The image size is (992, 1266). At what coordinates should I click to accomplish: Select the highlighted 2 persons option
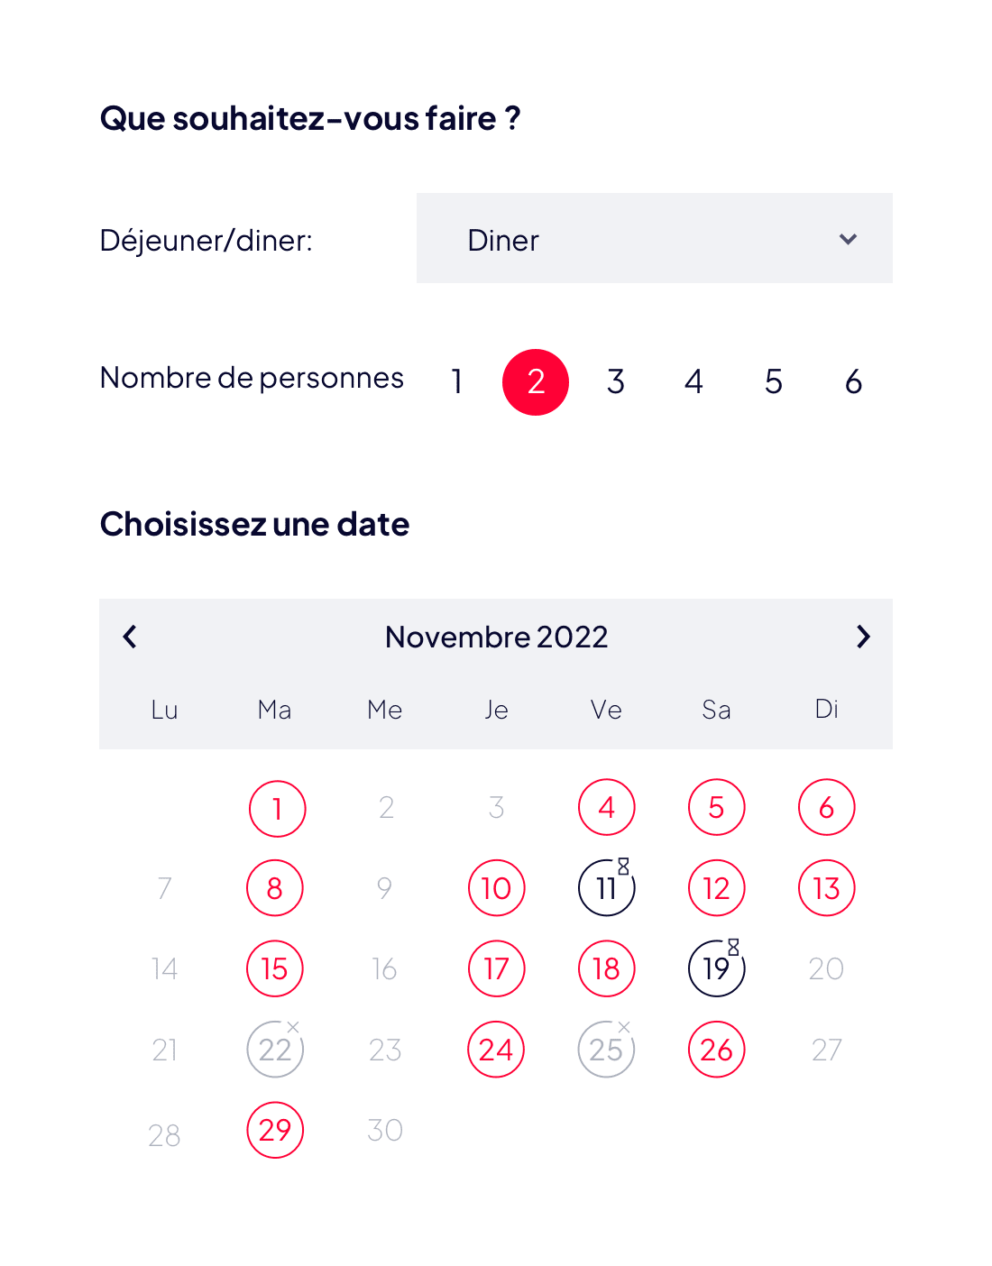(x=536, y=381)
